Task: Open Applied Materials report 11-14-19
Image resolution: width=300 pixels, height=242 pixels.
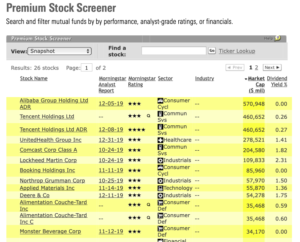Action: click(111, 188)
